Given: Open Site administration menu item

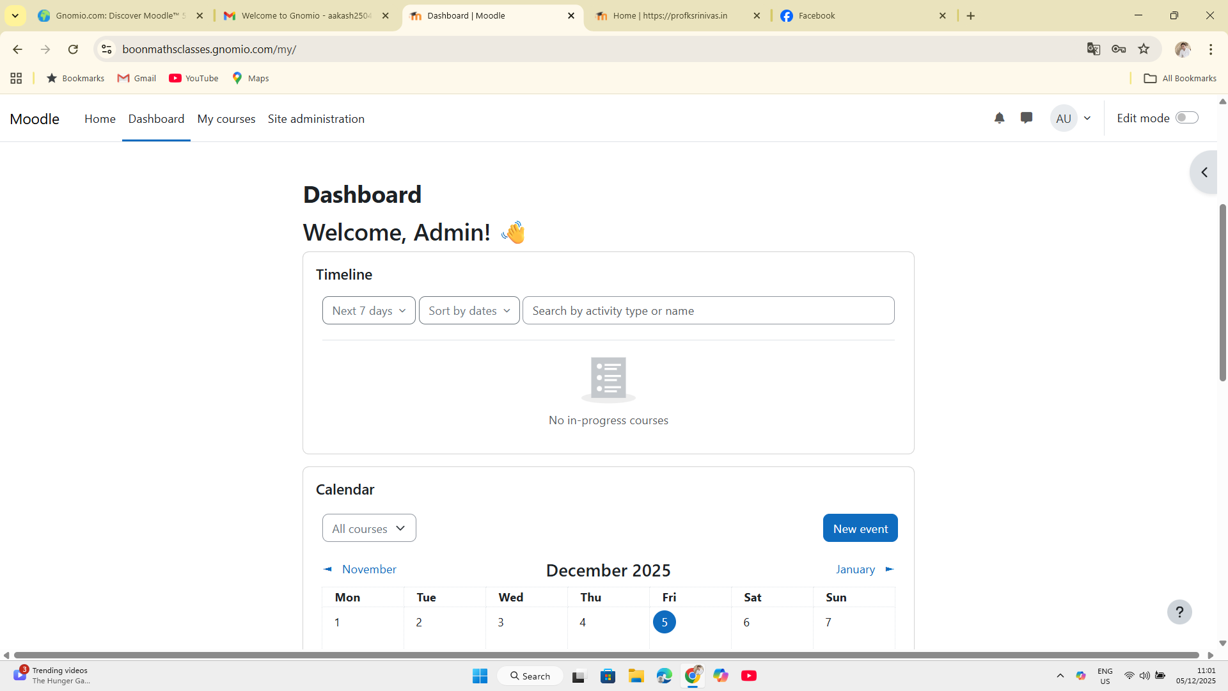Looking at the screenshot, I should coord(316,119).
